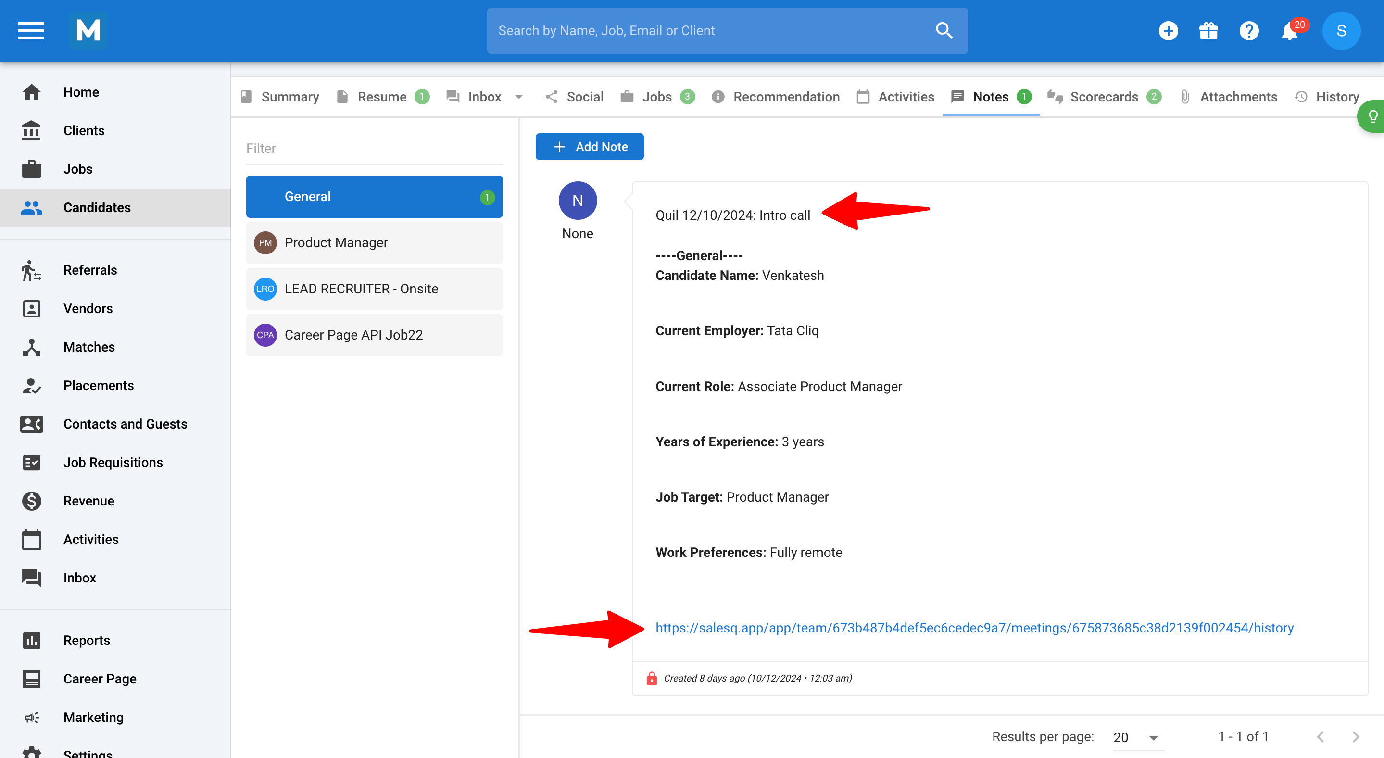Click the Filter input field
Viewport: 1384px width, 758px height.
coord(375,148)
